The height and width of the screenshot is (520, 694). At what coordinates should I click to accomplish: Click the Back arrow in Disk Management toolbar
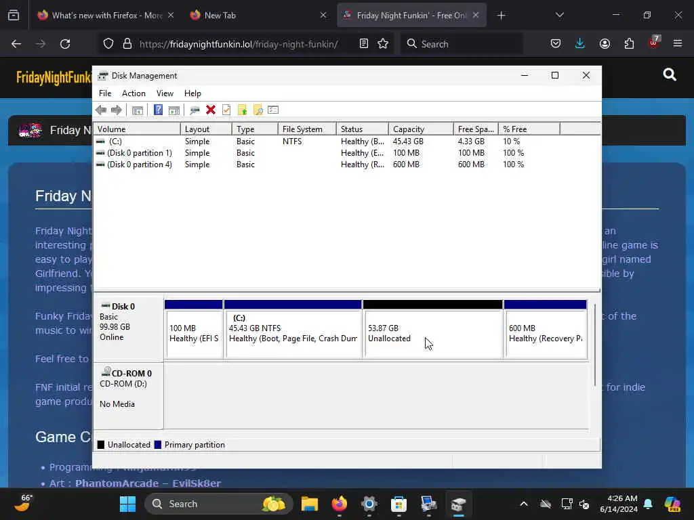coord(101,110)
